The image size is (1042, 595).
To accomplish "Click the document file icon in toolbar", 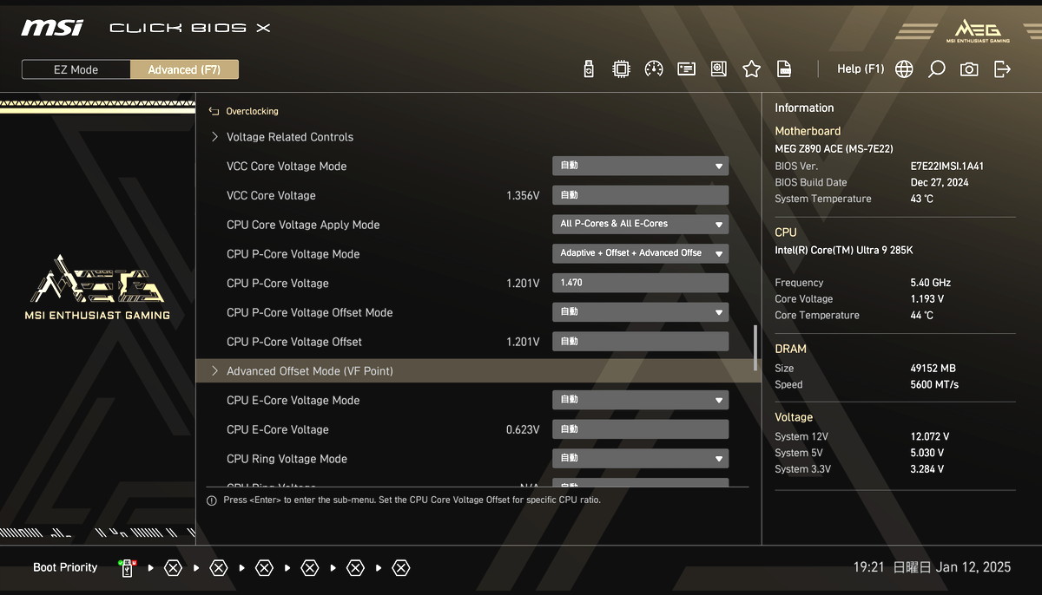I will (783, 69).
